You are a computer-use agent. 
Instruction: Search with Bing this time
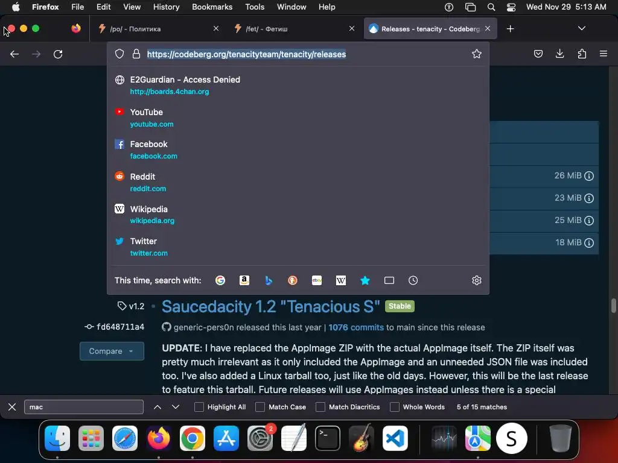point(269,280)
